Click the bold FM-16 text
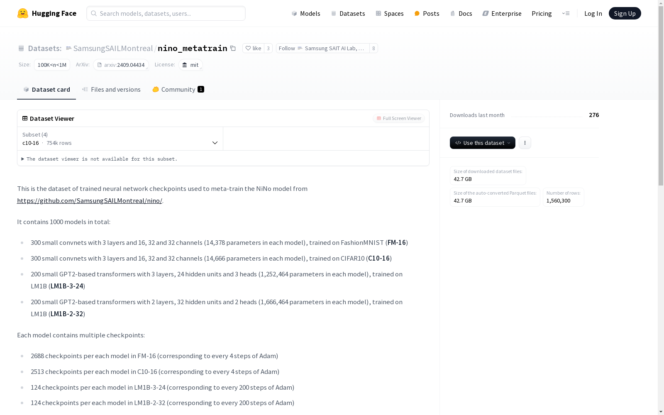Image resolution: width=664 pixels, height=415 pixels. [396, 242]
